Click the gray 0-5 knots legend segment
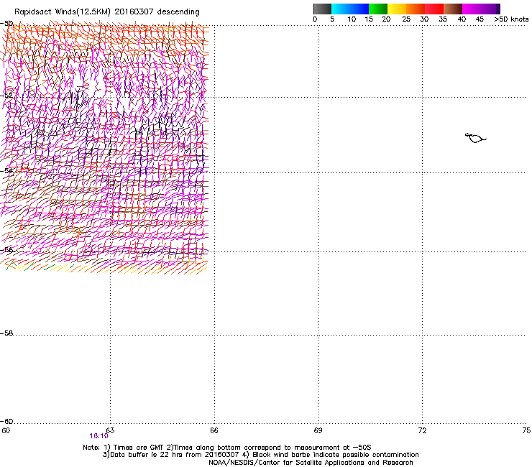The image size is (532, 467). (x=322, y=9)
